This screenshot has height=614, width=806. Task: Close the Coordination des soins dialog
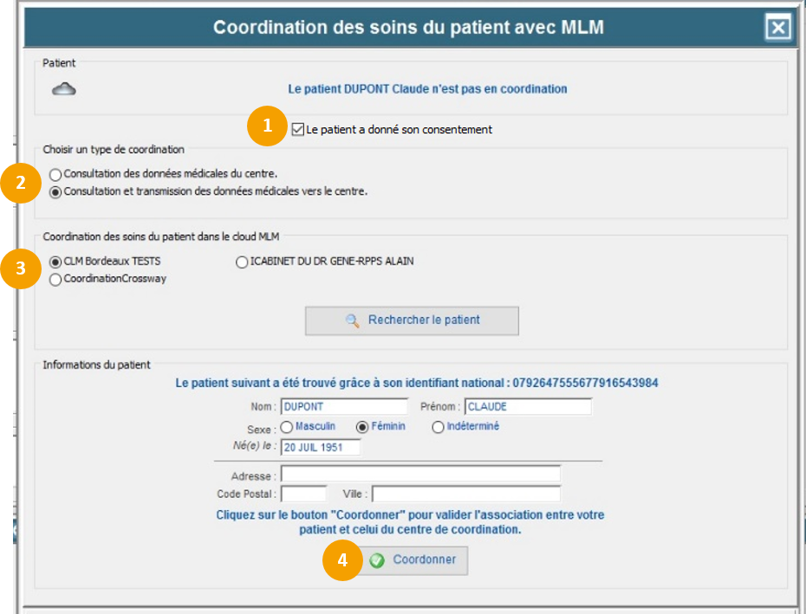(x=778, y=29)
